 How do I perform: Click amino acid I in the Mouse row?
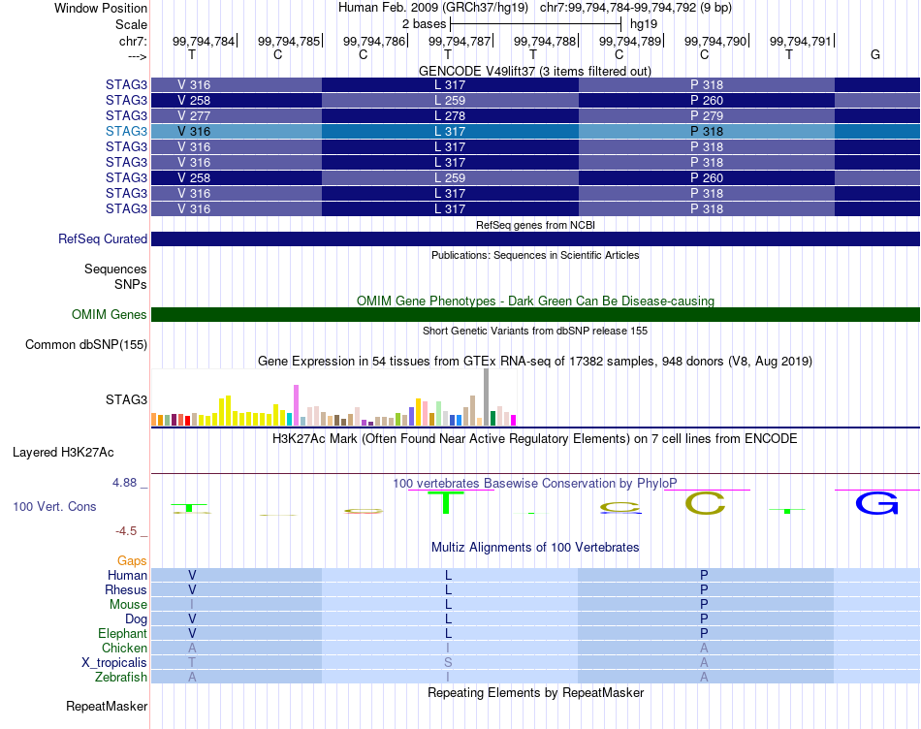(192, 605)
